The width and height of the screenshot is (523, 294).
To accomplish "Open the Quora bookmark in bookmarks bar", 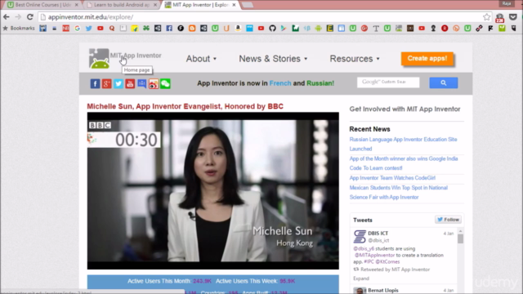I will click(112, 29).
